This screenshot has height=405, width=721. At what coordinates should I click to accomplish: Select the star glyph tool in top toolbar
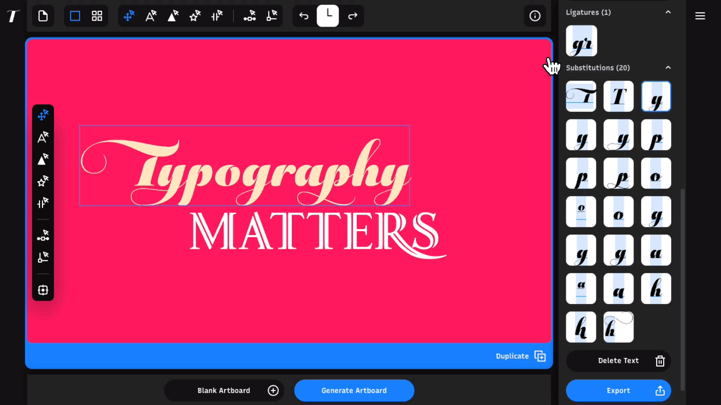point(195,16)
